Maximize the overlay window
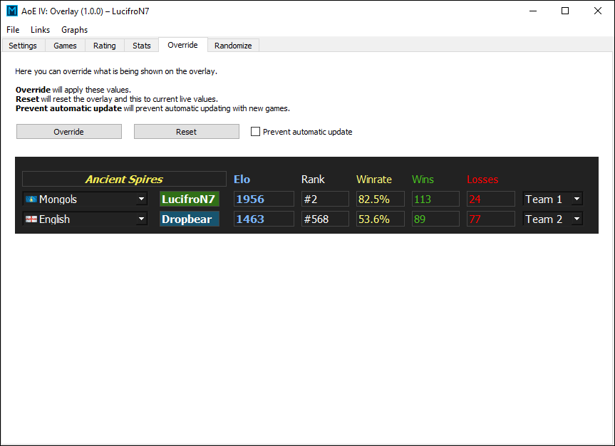 pos(565,11)
